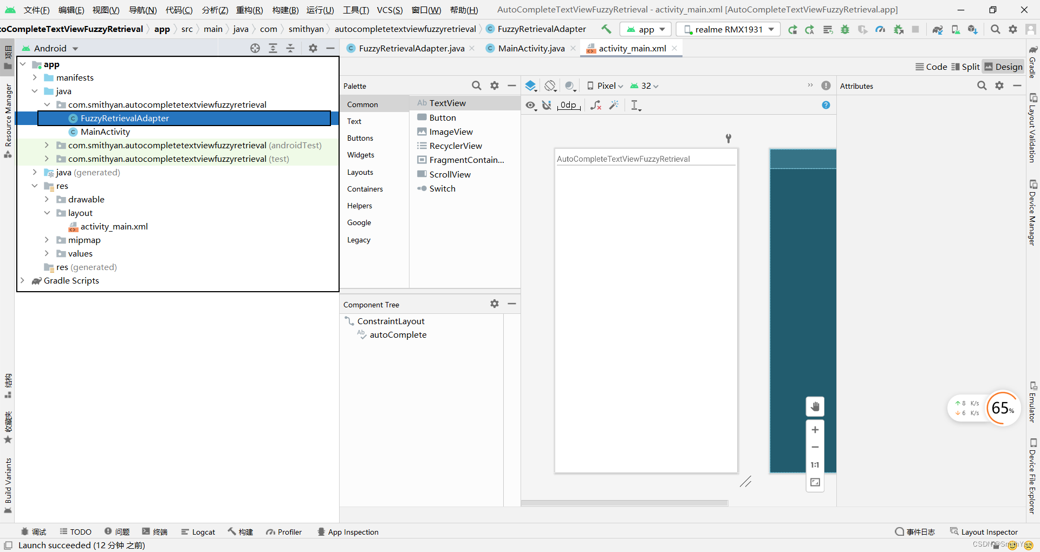Switch editor to Split view
1040x552 pixels.
pyautogui.click(x=965, y=67)
